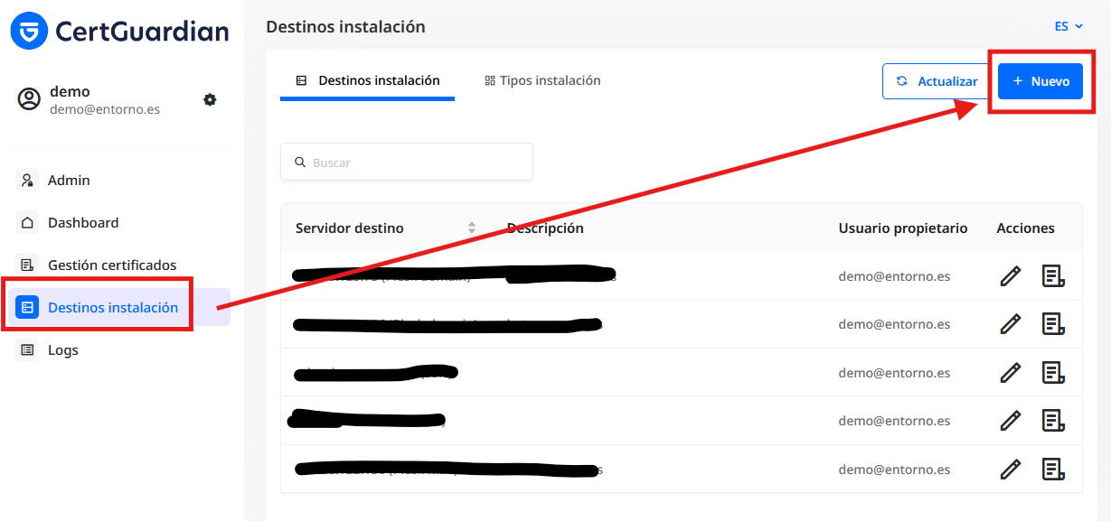Edit the fifth destination row with the pencil
The height and width of the screenshot is (521, 1111).
(x=1011, y=470)
